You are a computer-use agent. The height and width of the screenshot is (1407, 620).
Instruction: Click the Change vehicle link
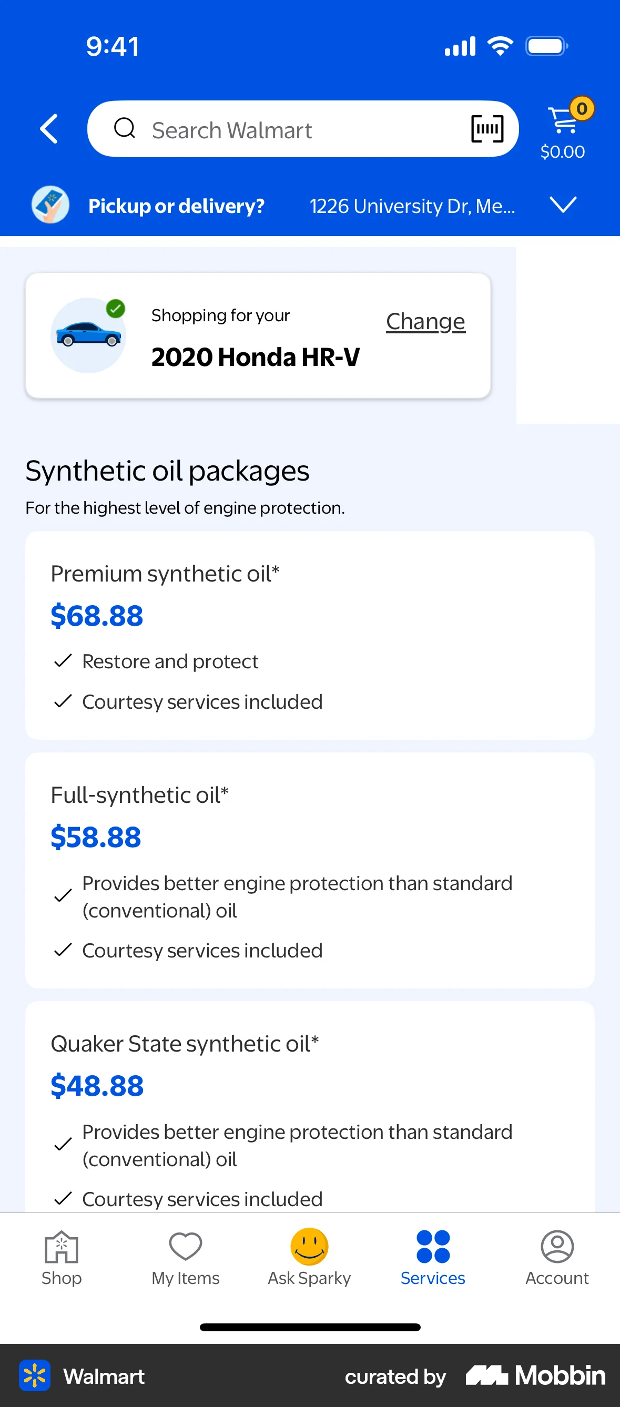425,321
